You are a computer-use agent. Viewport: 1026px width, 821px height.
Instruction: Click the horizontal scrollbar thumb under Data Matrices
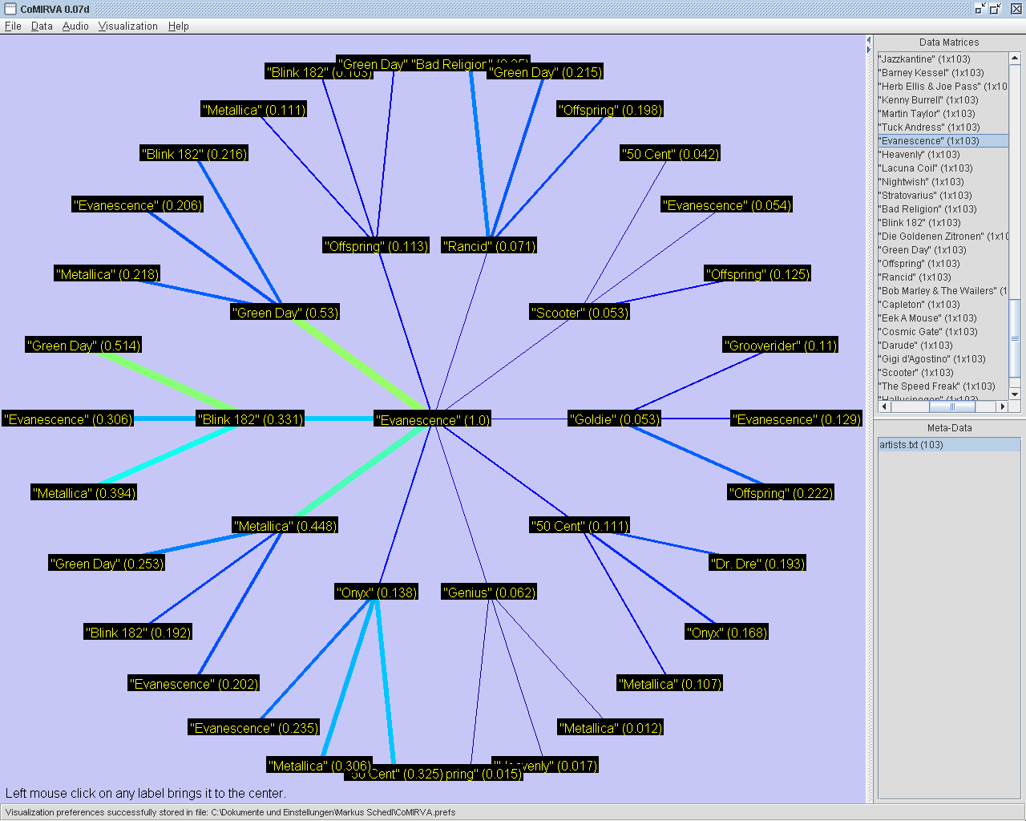(951, 406)
